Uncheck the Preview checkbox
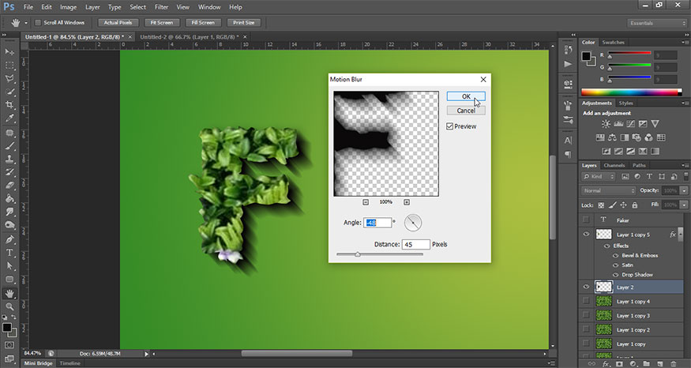The width and height of the screenshot is (691, 368). click(450, 126)
